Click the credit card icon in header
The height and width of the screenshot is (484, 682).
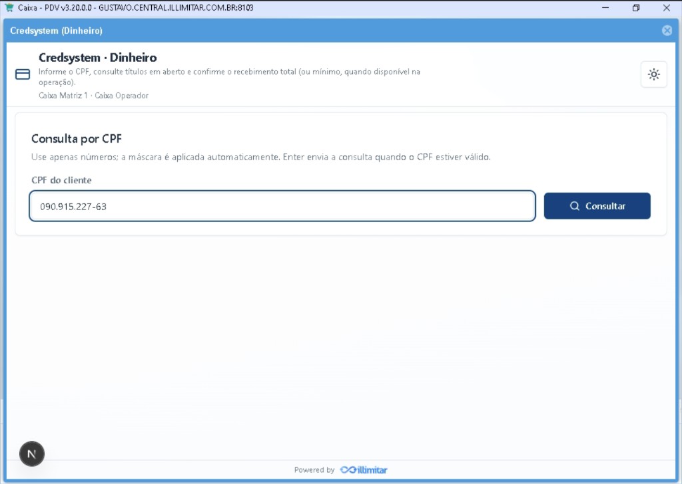(23, 74)
